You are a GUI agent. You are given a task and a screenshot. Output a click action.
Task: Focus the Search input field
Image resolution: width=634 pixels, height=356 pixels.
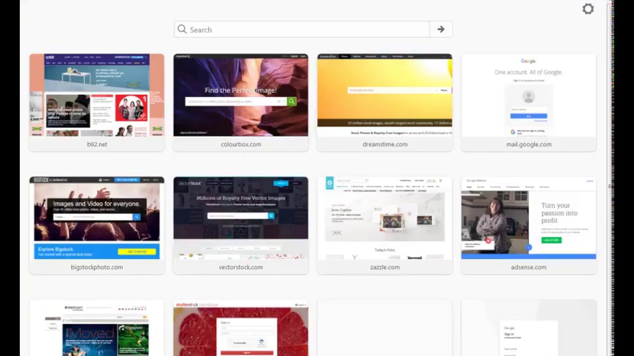coord(302,30)
